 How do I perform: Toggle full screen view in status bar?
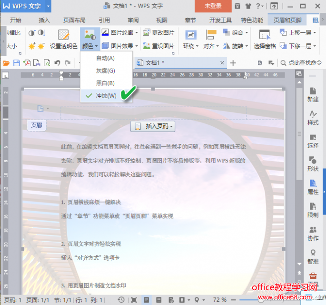click(x=134, y=300)
